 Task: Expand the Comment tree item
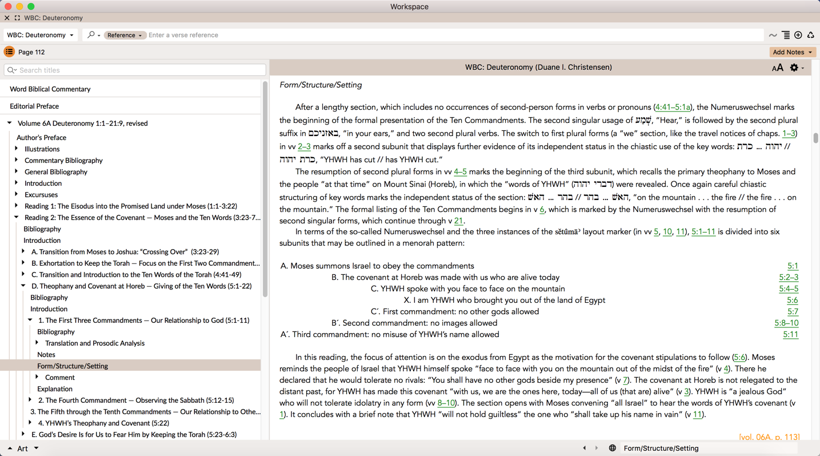pyautogui.click(x=37, y=378)
